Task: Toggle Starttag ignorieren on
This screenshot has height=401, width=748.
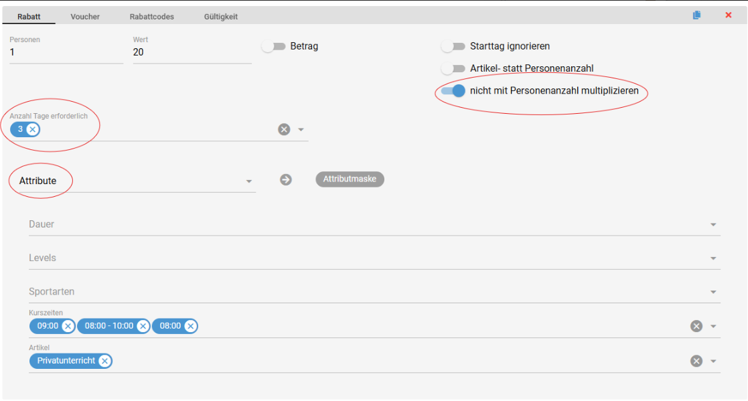Action: pos(453,46)
